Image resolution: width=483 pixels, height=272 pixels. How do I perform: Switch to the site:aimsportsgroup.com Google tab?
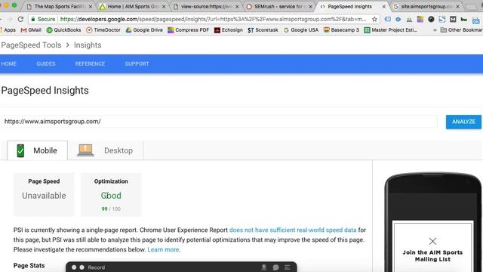(426, 7)
